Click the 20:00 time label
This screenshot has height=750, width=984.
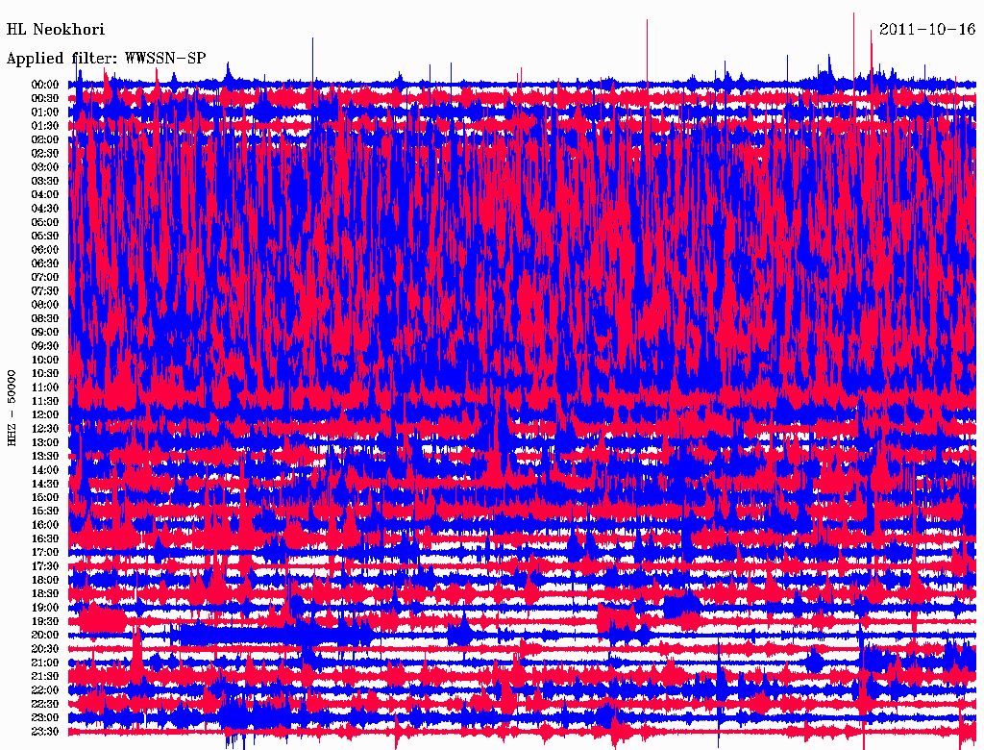(x=45, y=635)
